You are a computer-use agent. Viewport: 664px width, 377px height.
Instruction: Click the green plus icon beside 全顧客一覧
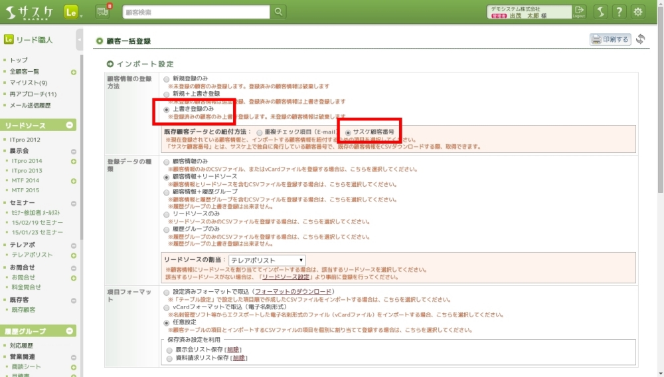click(74, 72)
